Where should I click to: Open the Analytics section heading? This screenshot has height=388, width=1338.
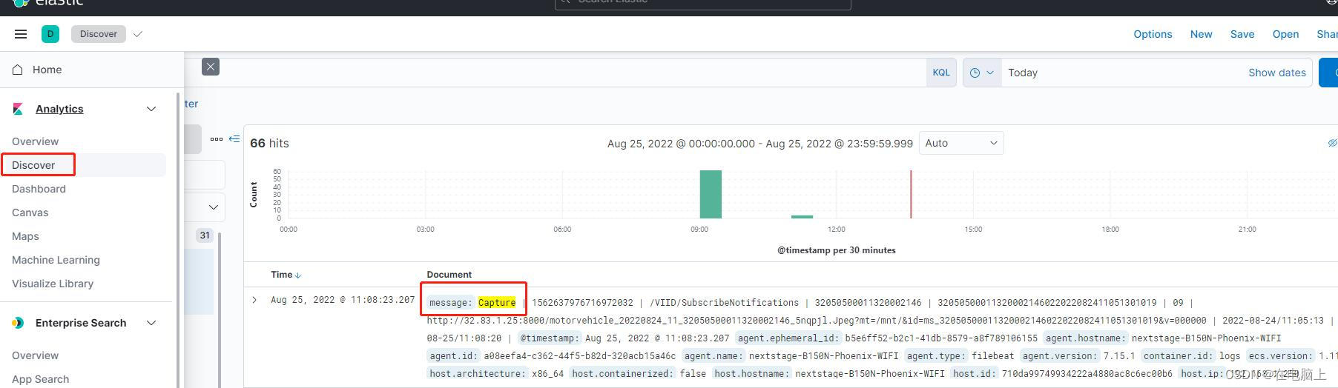click(59, 109)
